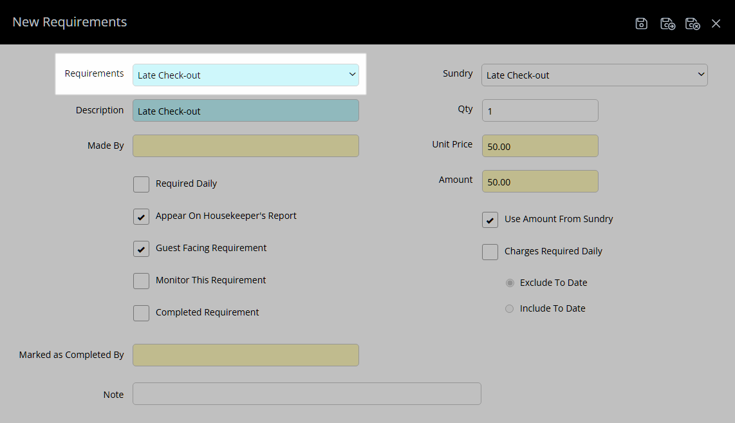735x423 pixels.
Task: Click the New Requirements title text
Action: point(70,22)
